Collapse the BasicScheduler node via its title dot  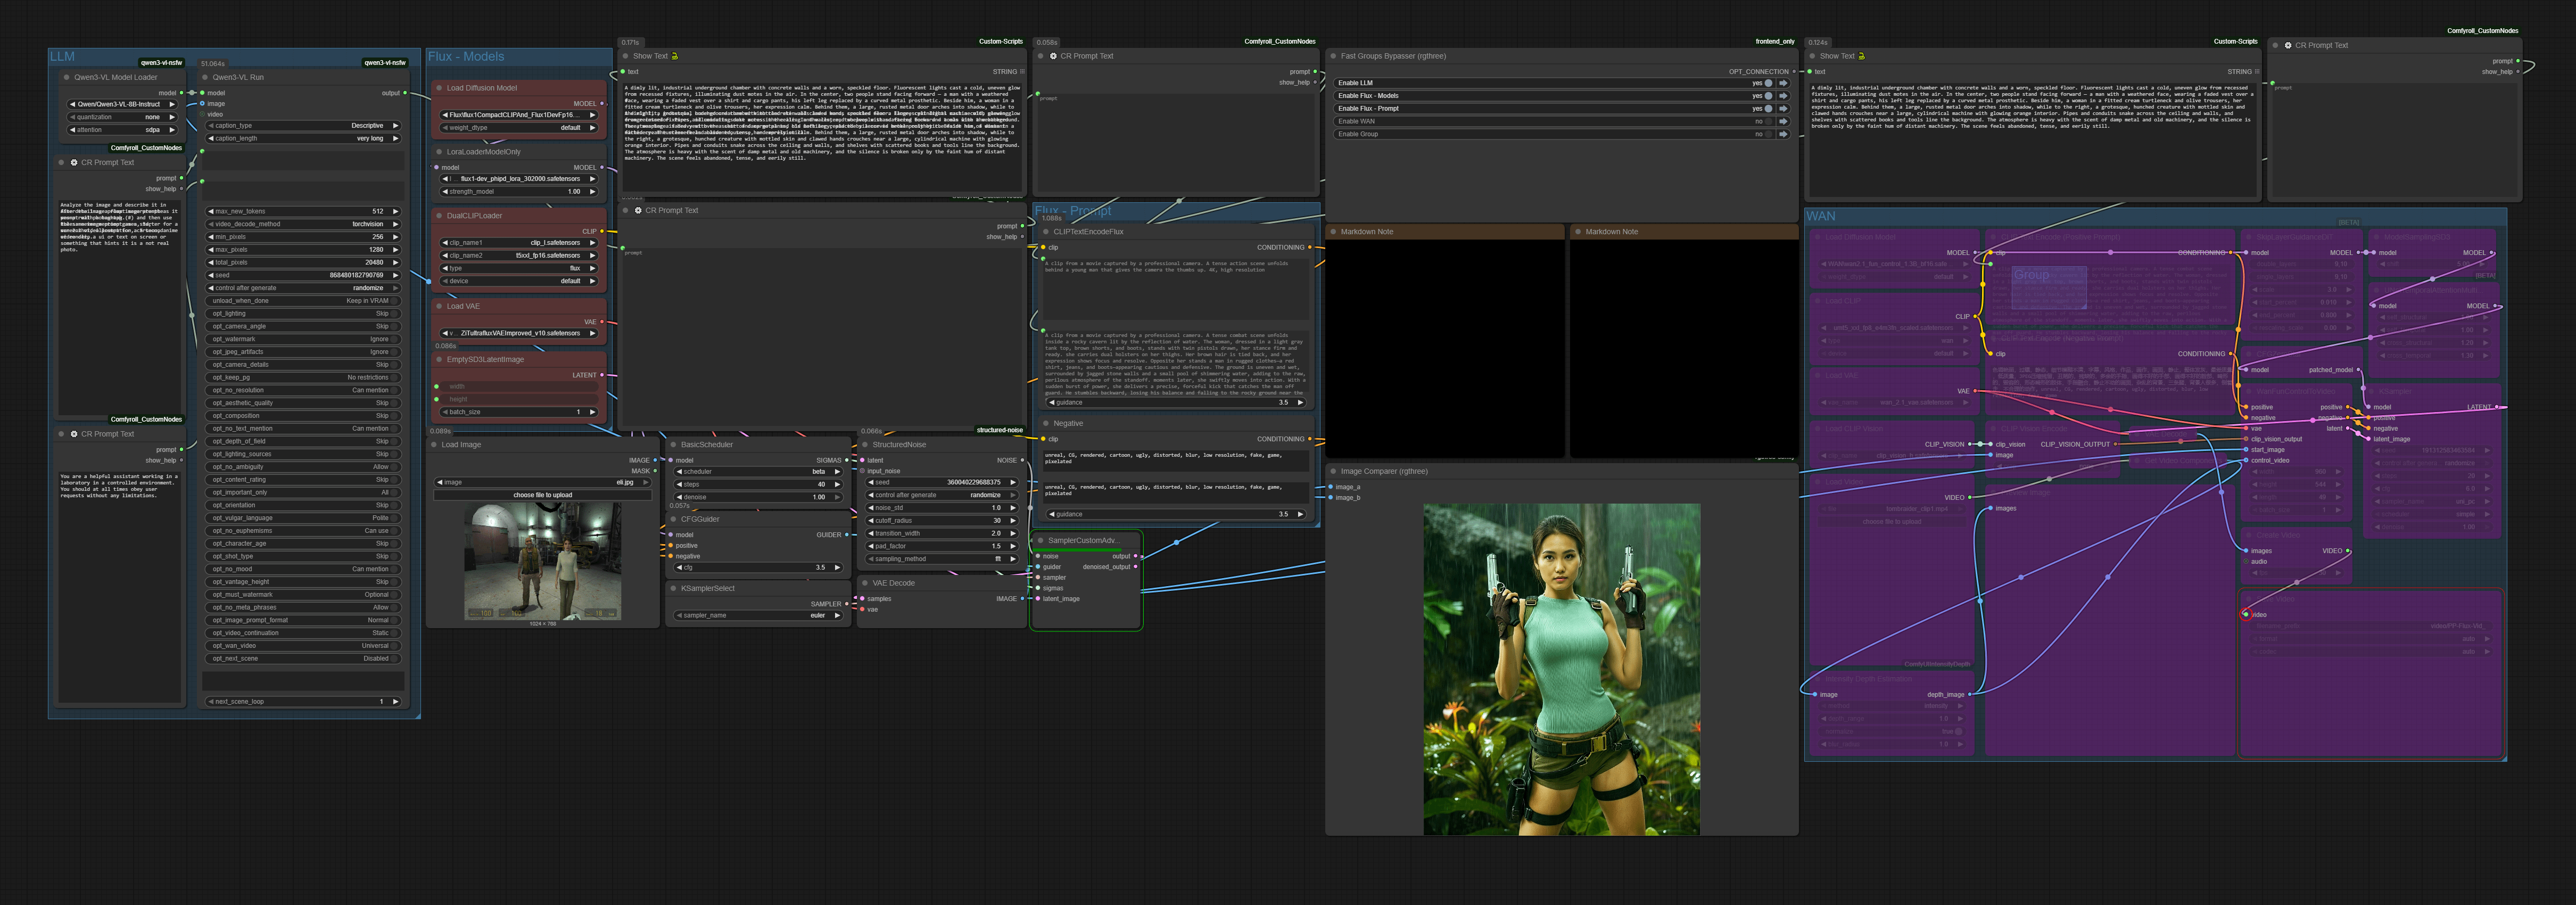click(674, 445)
